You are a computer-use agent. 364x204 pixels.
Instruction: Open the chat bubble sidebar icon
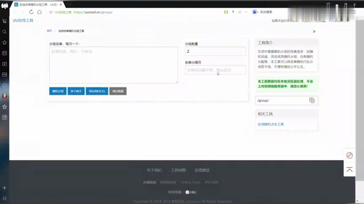tap(5, 85)
